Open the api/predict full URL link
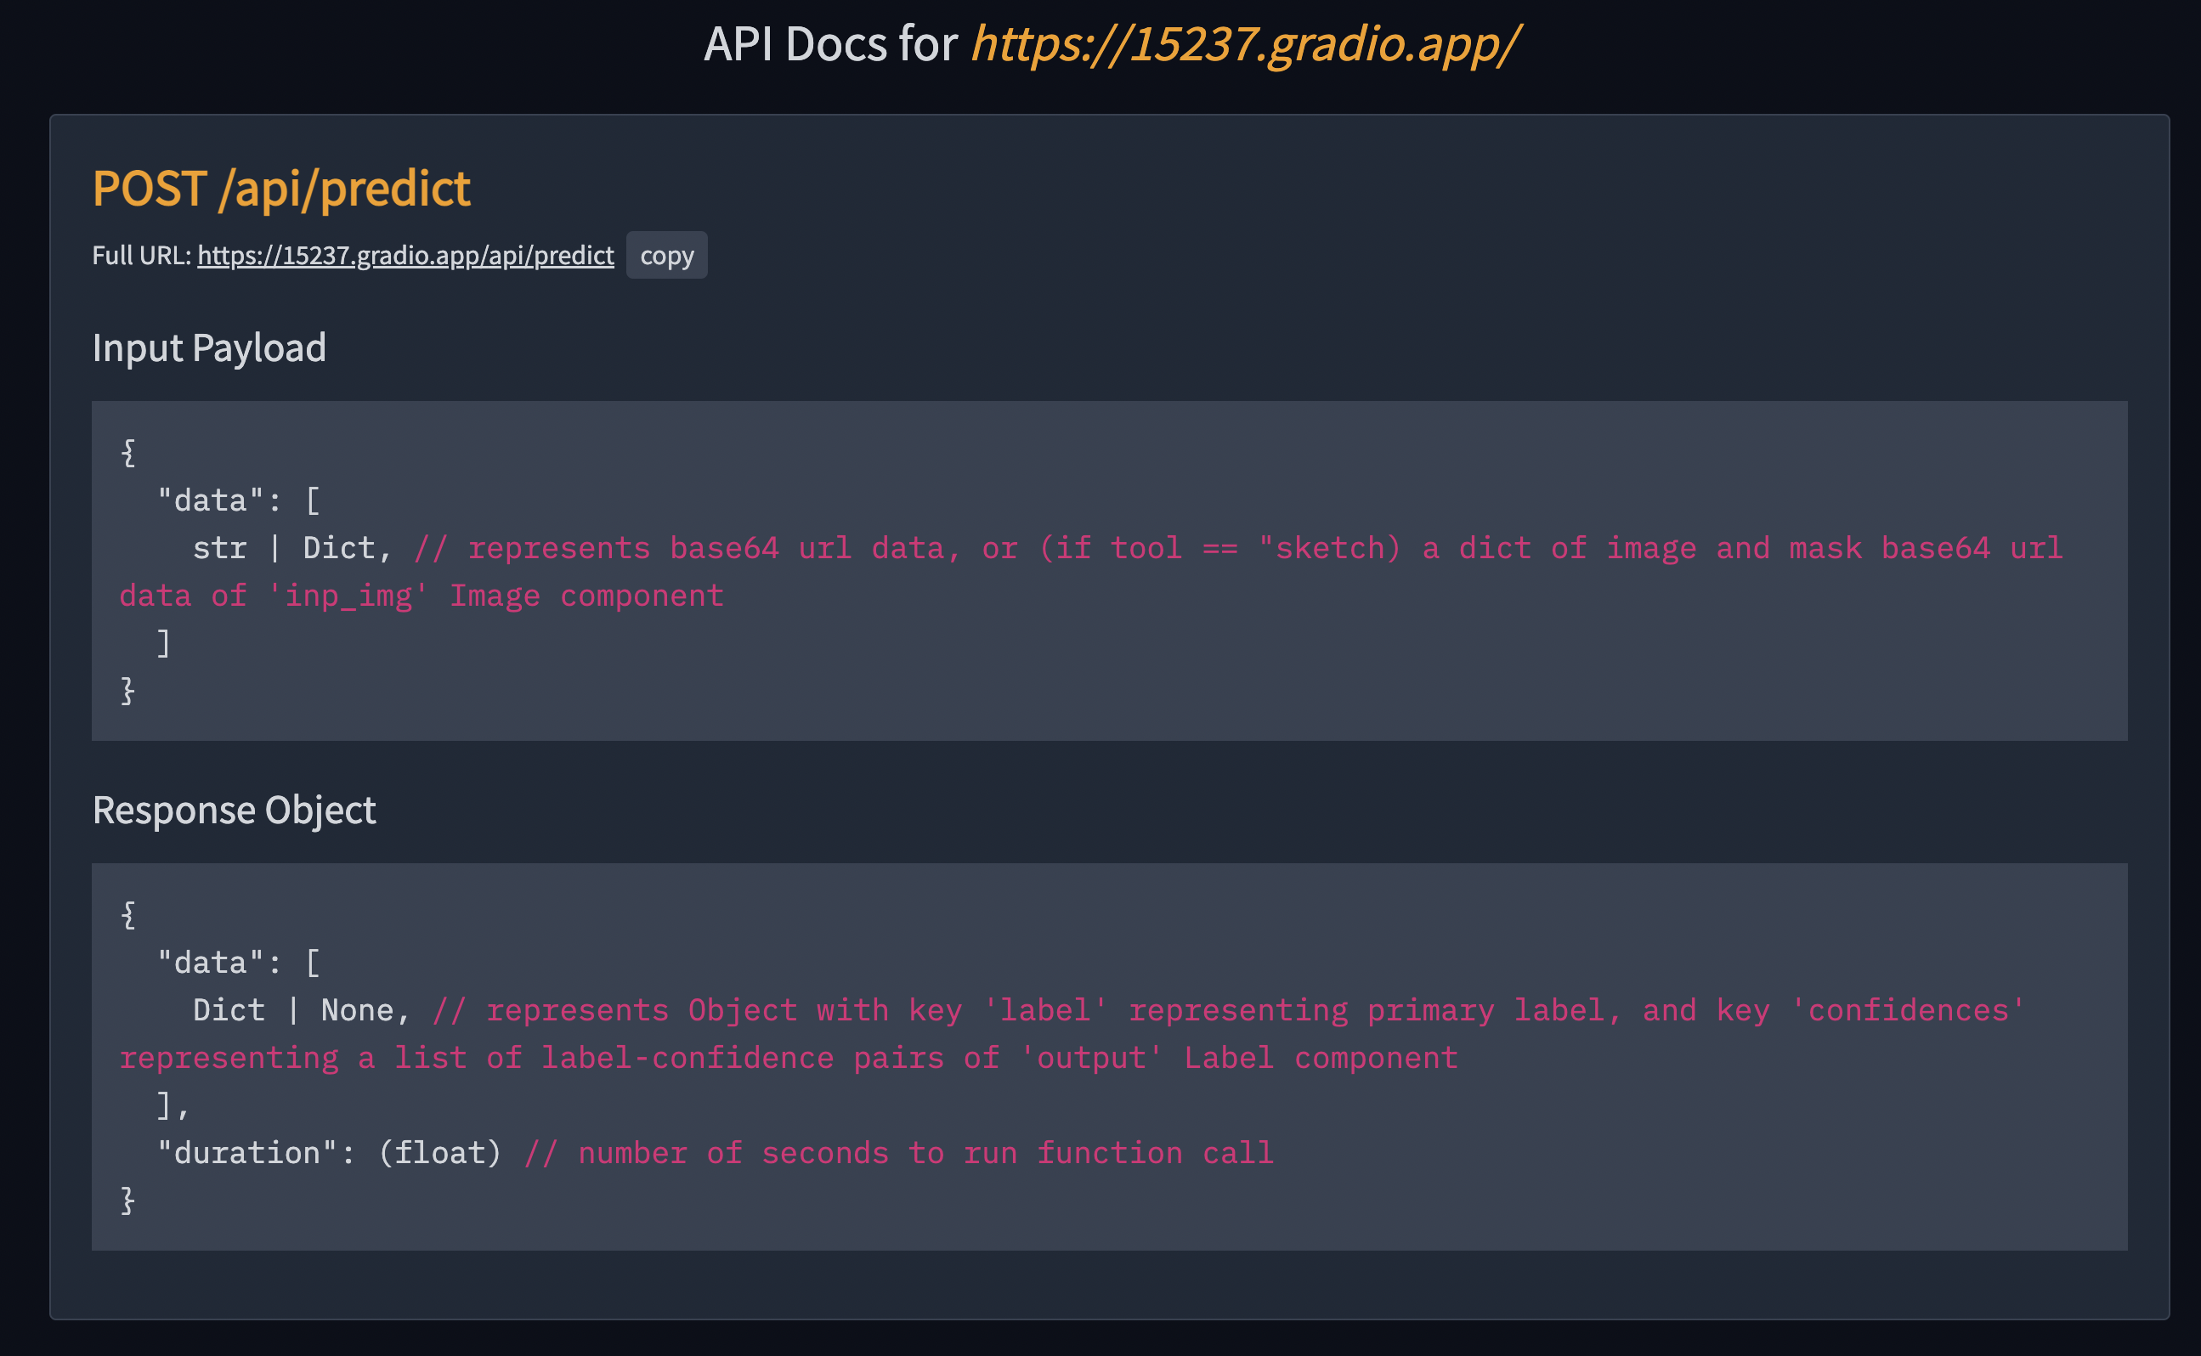The width and height of the screenshot is (2201, 1356). 405,256
